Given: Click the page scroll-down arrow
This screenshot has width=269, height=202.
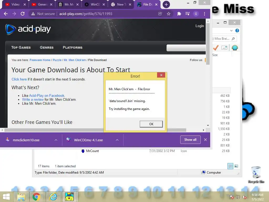Looking at the screenshot, I should click(208, 125).
